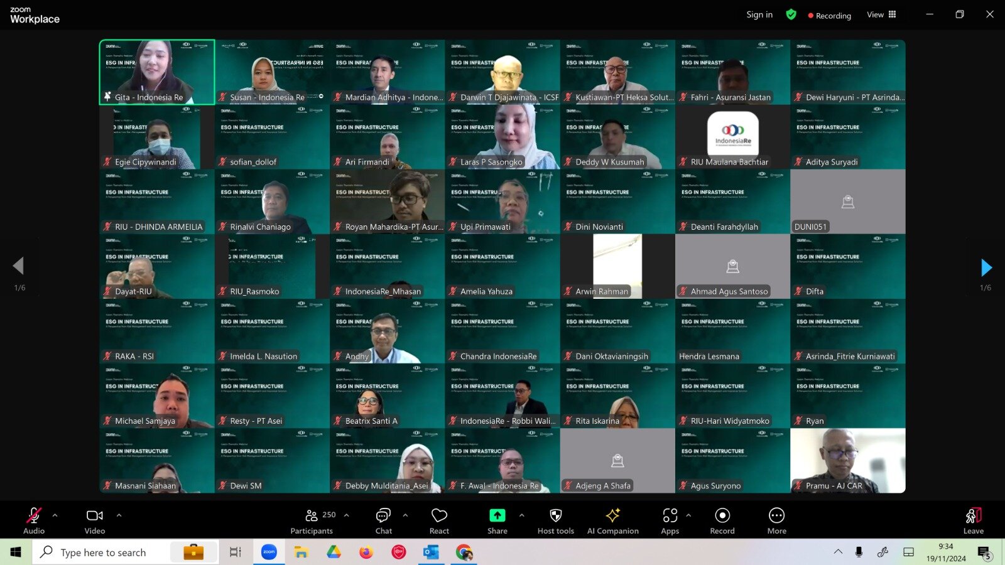Go to previous page of participants
The height and width of the screenshot is (565, 1005).
pyautogui.click(x=18, y=266)
